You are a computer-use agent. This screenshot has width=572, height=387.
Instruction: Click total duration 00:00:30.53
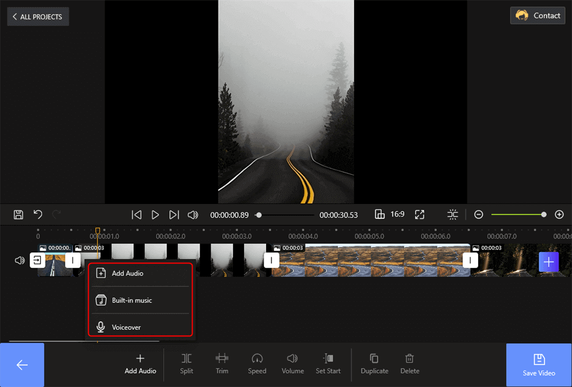pyautogui.click(x=339, y=215)
